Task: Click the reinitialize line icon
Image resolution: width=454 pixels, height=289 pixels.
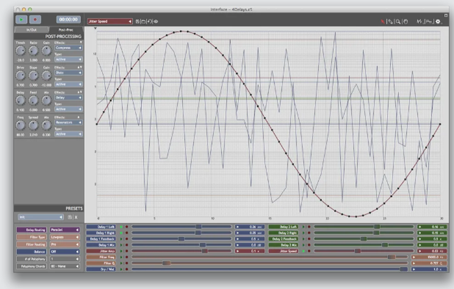Action: (x=149, y=21)
